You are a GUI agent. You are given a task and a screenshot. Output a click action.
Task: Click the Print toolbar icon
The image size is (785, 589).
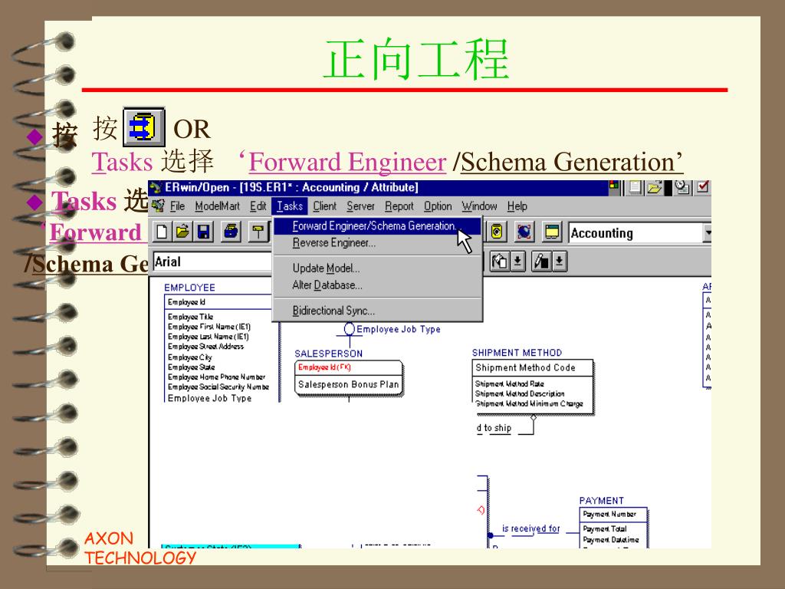(x=232, y=232)
